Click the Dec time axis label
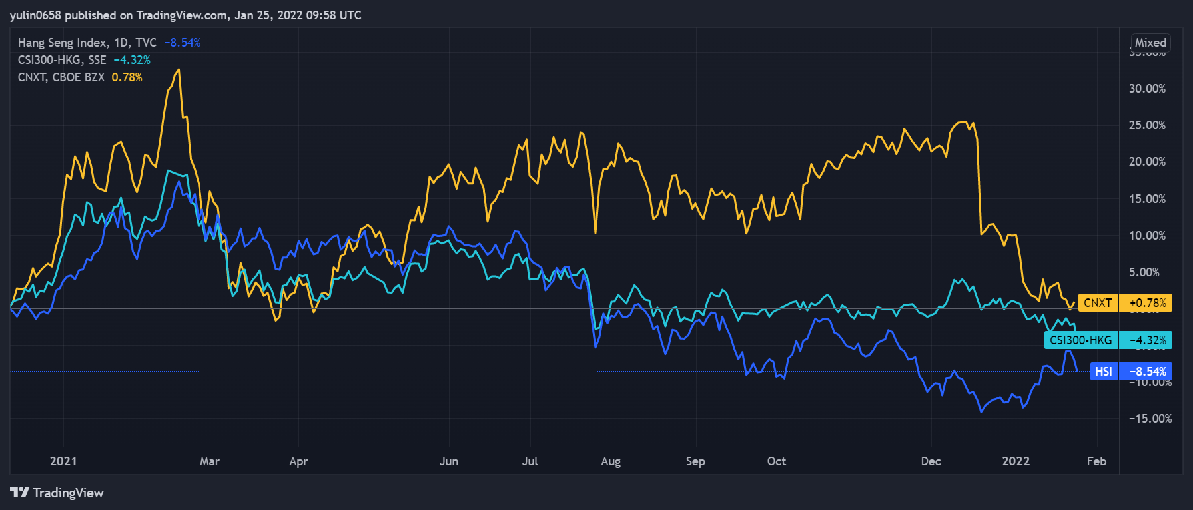The height and width of the screenshot is (510, 1193). coord(931,461)
